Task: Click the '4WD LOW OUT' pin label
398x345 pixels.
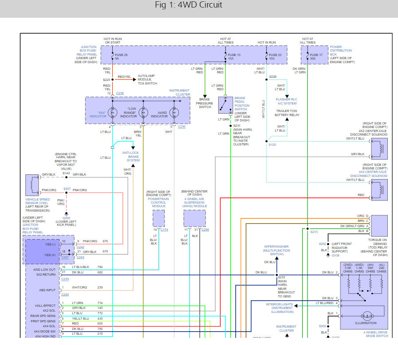Action: [44, 270]
